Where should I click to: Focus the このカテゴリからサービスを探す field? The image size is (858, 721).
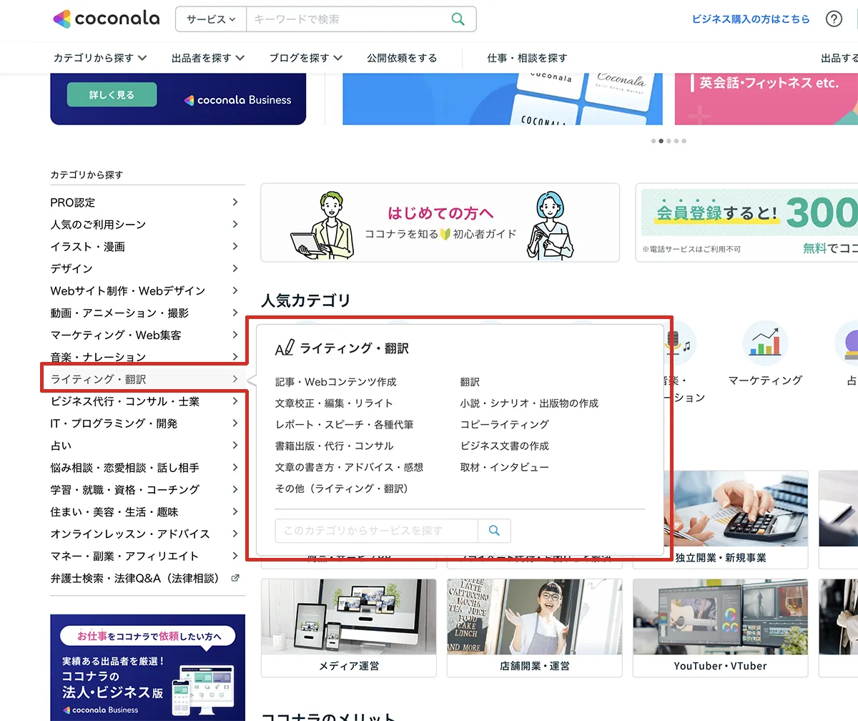376,531
